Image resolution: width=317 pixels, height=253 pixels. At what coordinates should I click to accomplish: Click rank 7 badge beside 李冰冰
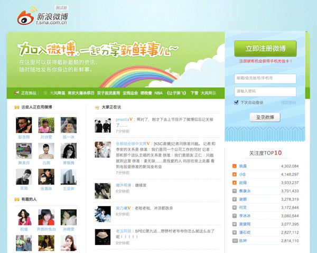coord(235,216)
